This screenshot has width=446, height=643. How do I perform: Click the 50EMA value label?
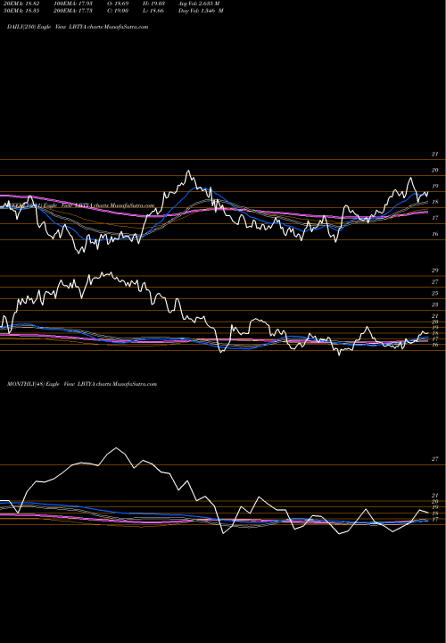point(21,10)
